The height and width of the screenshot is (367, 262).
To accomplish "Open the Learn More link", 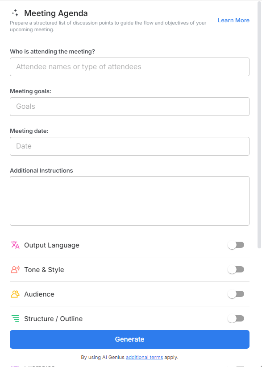I will (x=233, y=20).
